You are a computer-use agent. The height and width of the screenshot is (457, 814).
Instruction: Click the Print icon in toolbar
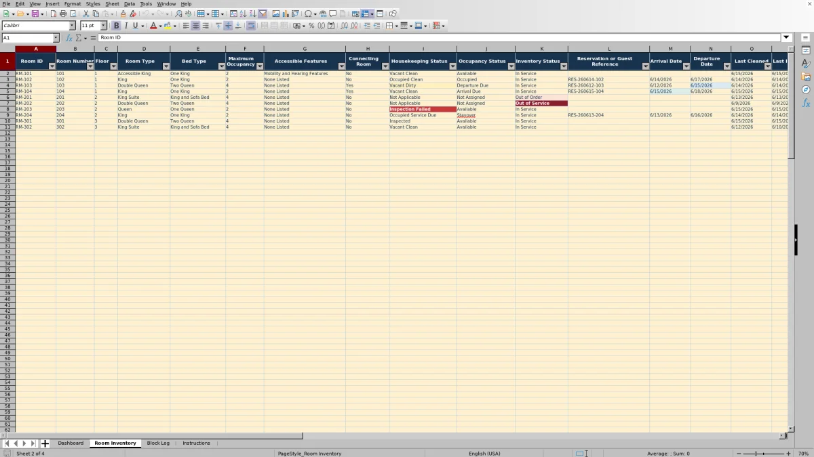click(63, 14)
